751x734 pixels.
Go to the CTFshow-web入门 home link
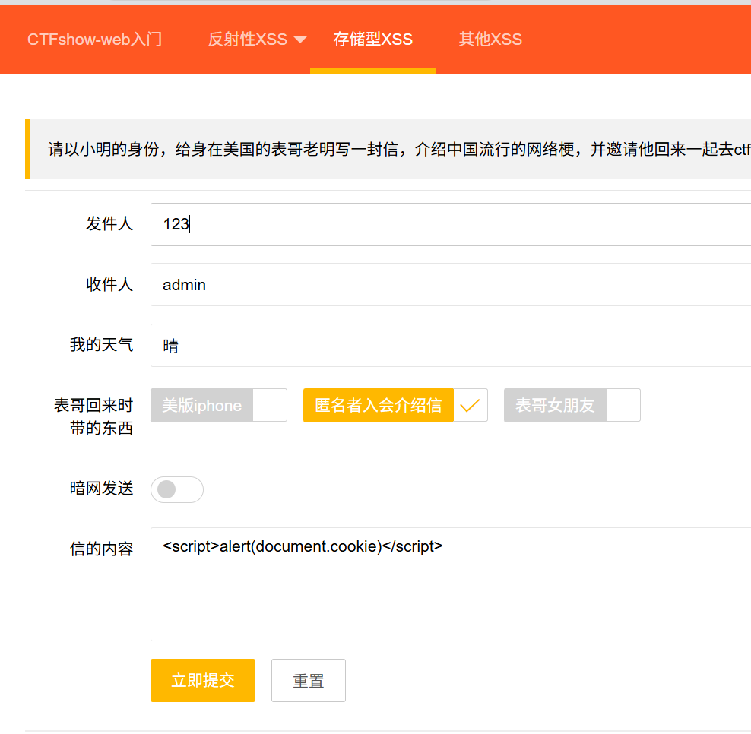tap(94, 40)
